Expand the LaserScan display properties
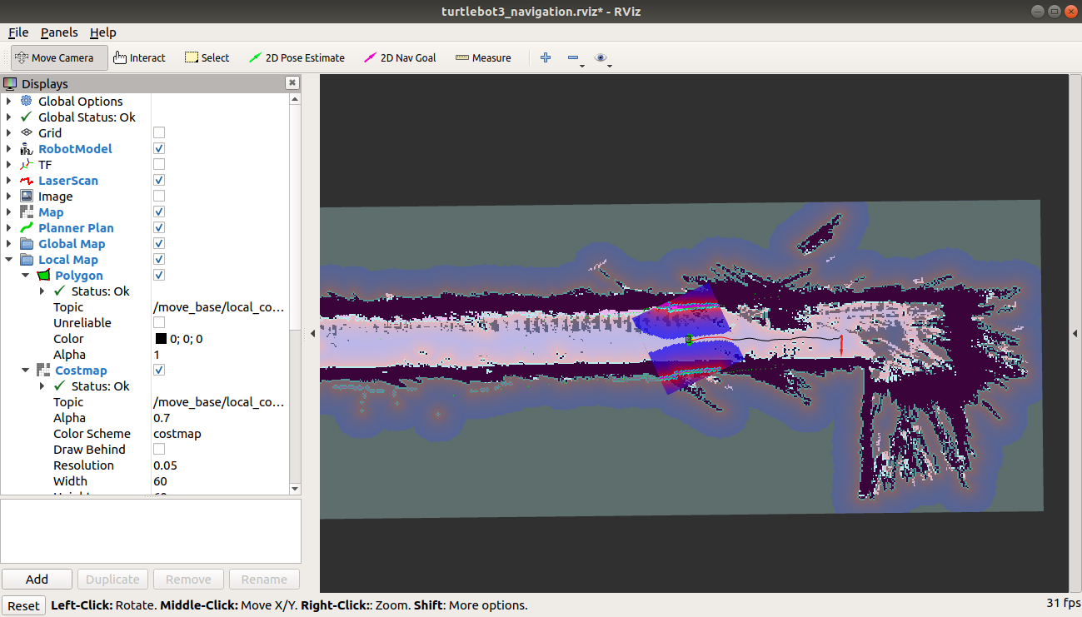The image size is (1082, 617). 9,180
